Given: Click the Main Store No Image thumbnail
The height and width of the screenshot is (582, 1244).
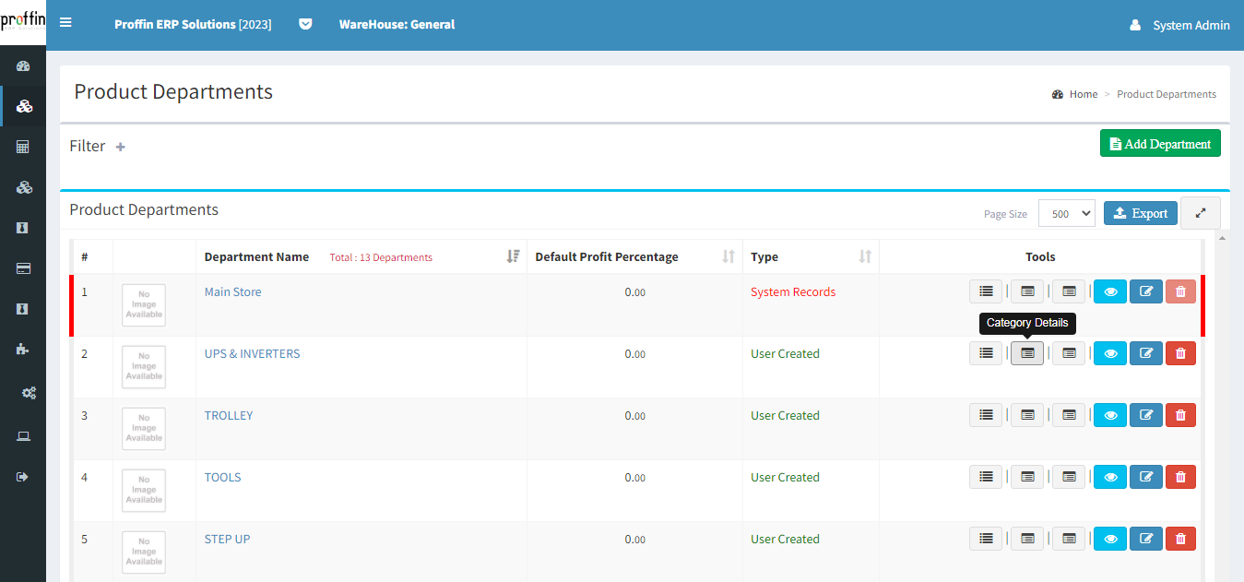Looking at the screenshot, I should pyautogui.click(x=144, y=305).
